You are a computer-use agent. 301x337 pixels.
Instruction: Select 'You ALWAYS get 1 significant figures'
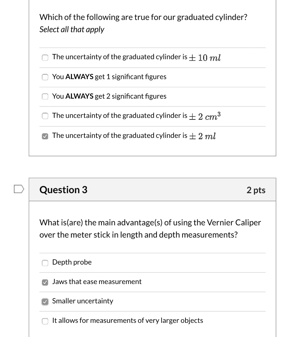[x=45, y=77]
